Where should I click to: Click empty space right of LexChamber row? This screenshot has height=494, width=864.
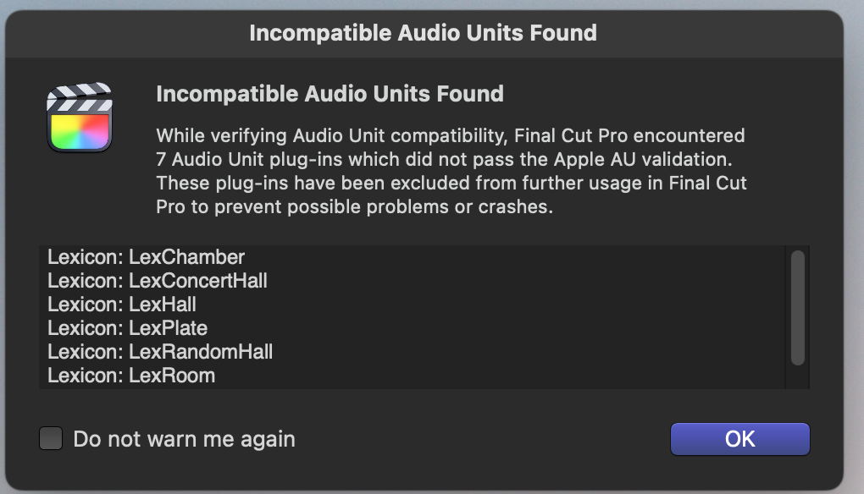point(508,256)
